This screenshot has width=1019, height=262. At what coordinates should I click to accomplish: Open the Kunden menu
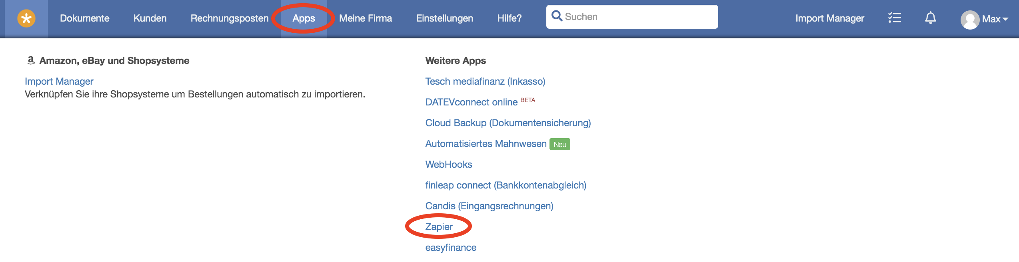[x=150, y=18]
